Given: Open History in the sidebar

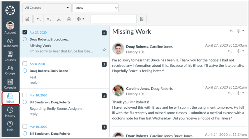Looking at the screenshot, I should click(10, 112).
